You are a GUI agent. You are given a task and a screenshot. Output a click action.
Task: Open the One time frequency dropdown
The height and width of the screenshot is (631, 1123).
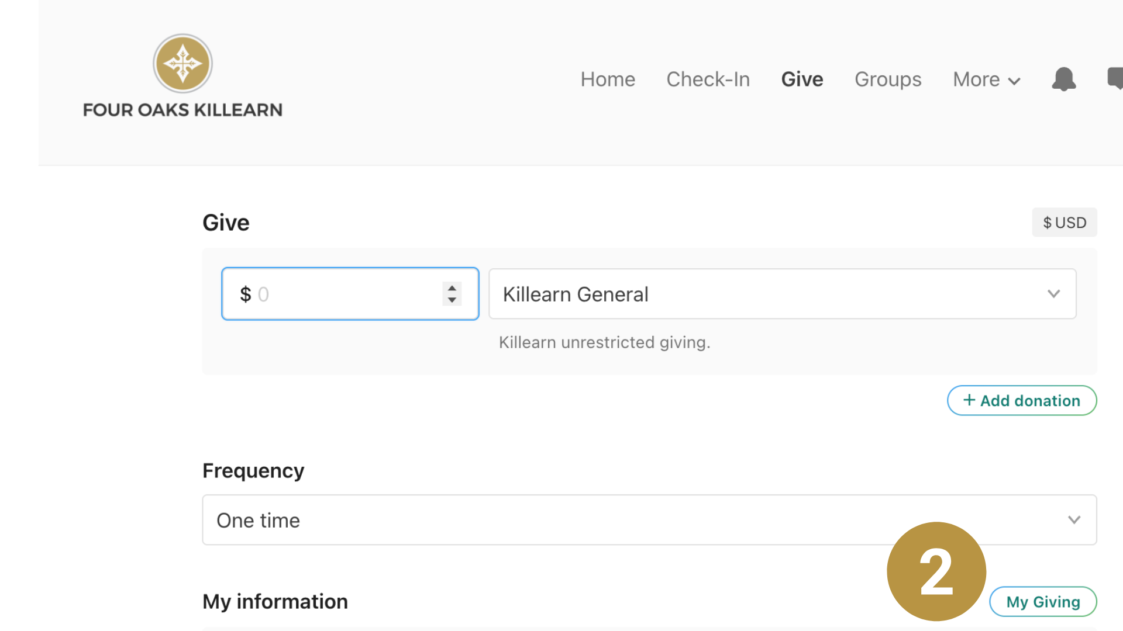tap(649, 520)
